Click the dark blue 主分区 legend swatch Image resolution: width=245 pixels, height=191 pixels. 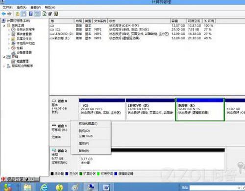pos(67,174)
